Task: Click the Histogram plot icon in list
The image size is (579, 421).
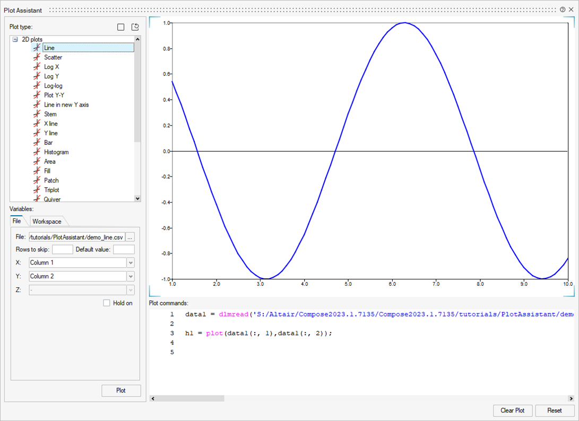Action: click(37, 152)
